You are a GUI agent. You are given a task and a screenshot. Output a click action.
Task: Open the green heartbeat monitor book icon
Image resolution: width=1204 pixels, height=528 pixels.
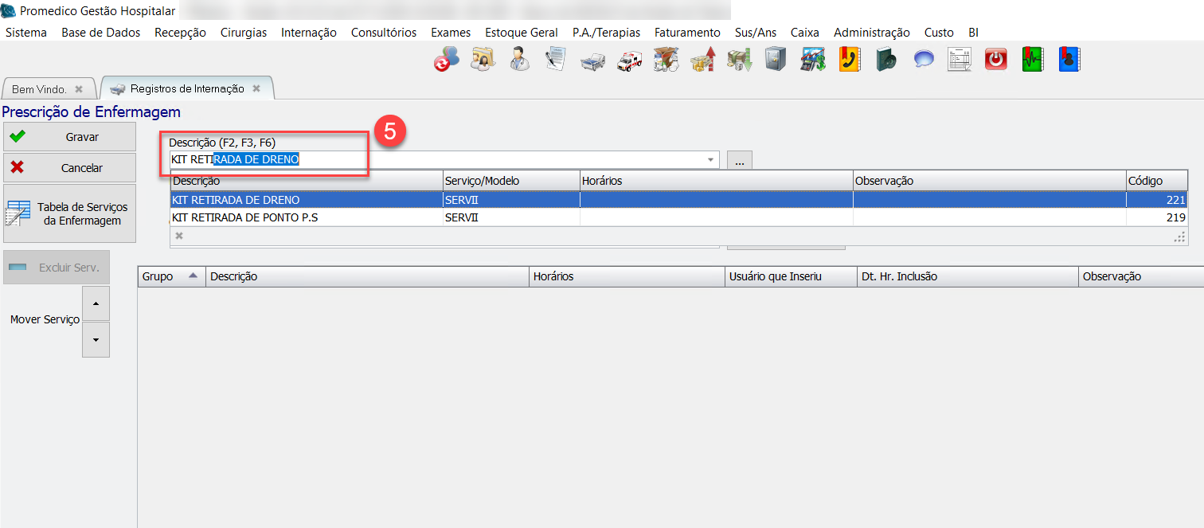pyautogui.click(x=1033, y=60)
